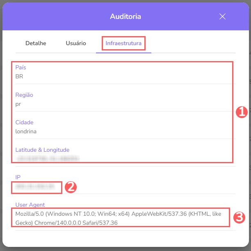This screenshot has width=251, height=251.
Task: Click the Latitude & Longitude label
Action: click(x=42, y=150)
